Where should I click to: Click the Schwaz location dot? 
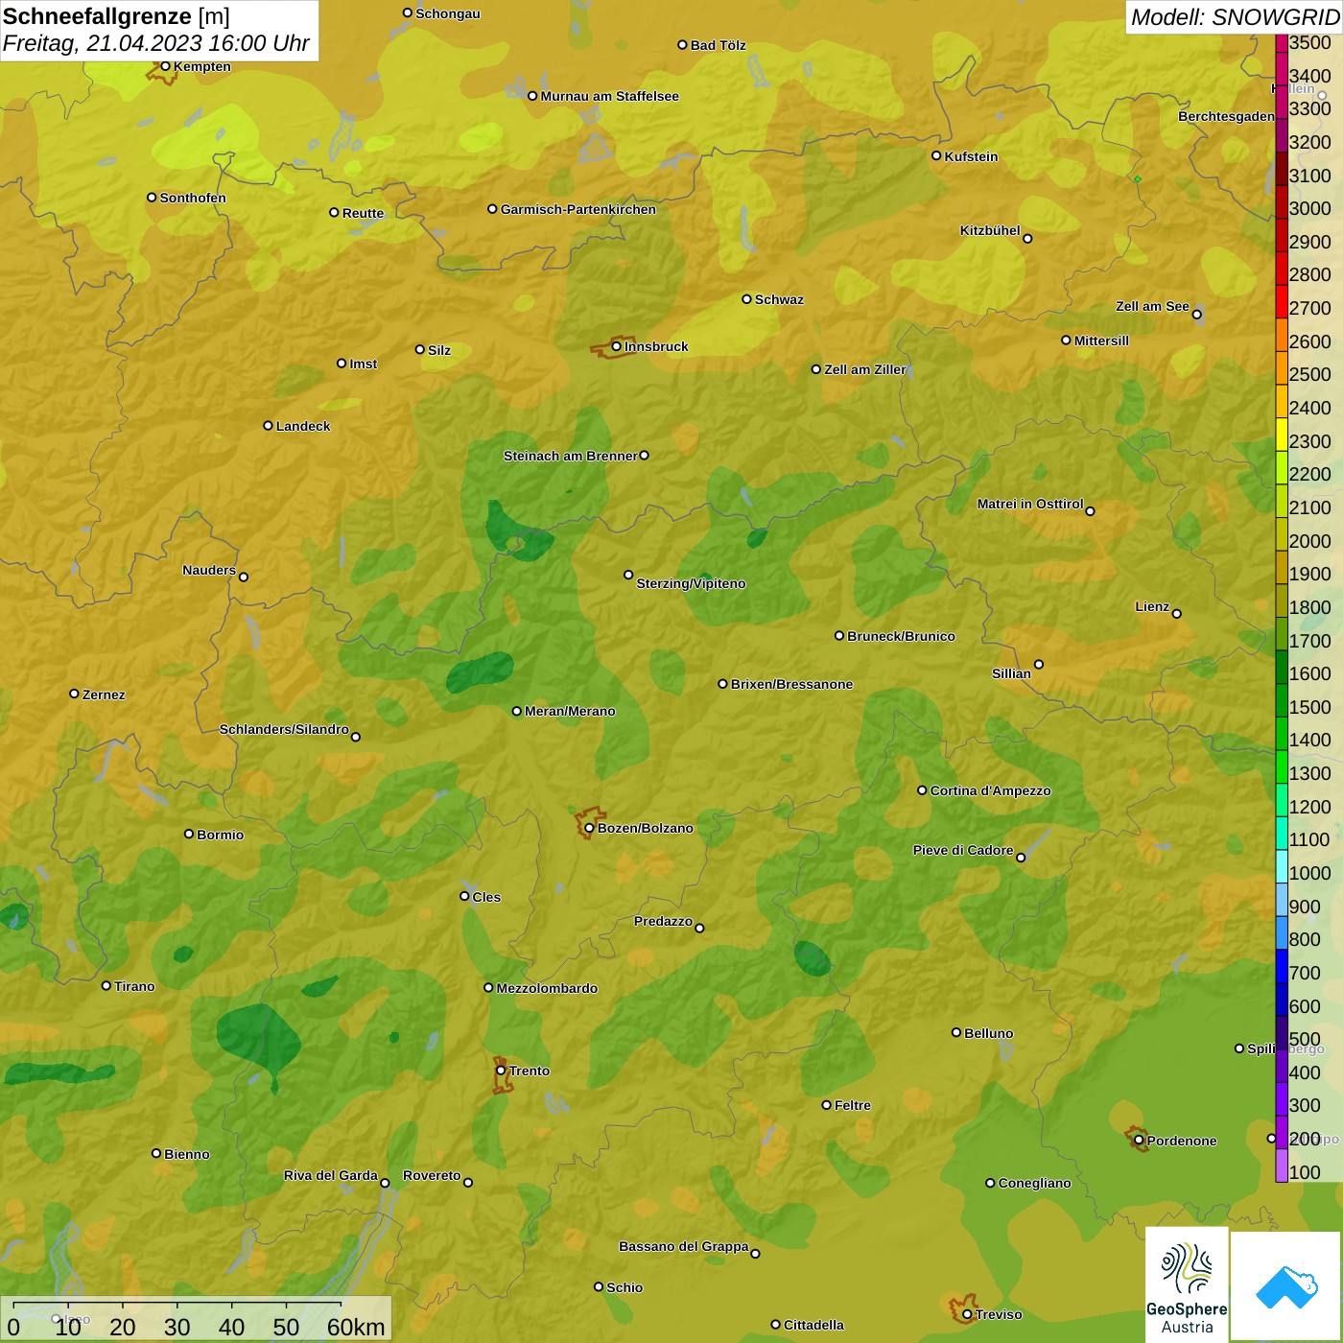[746, 299]
